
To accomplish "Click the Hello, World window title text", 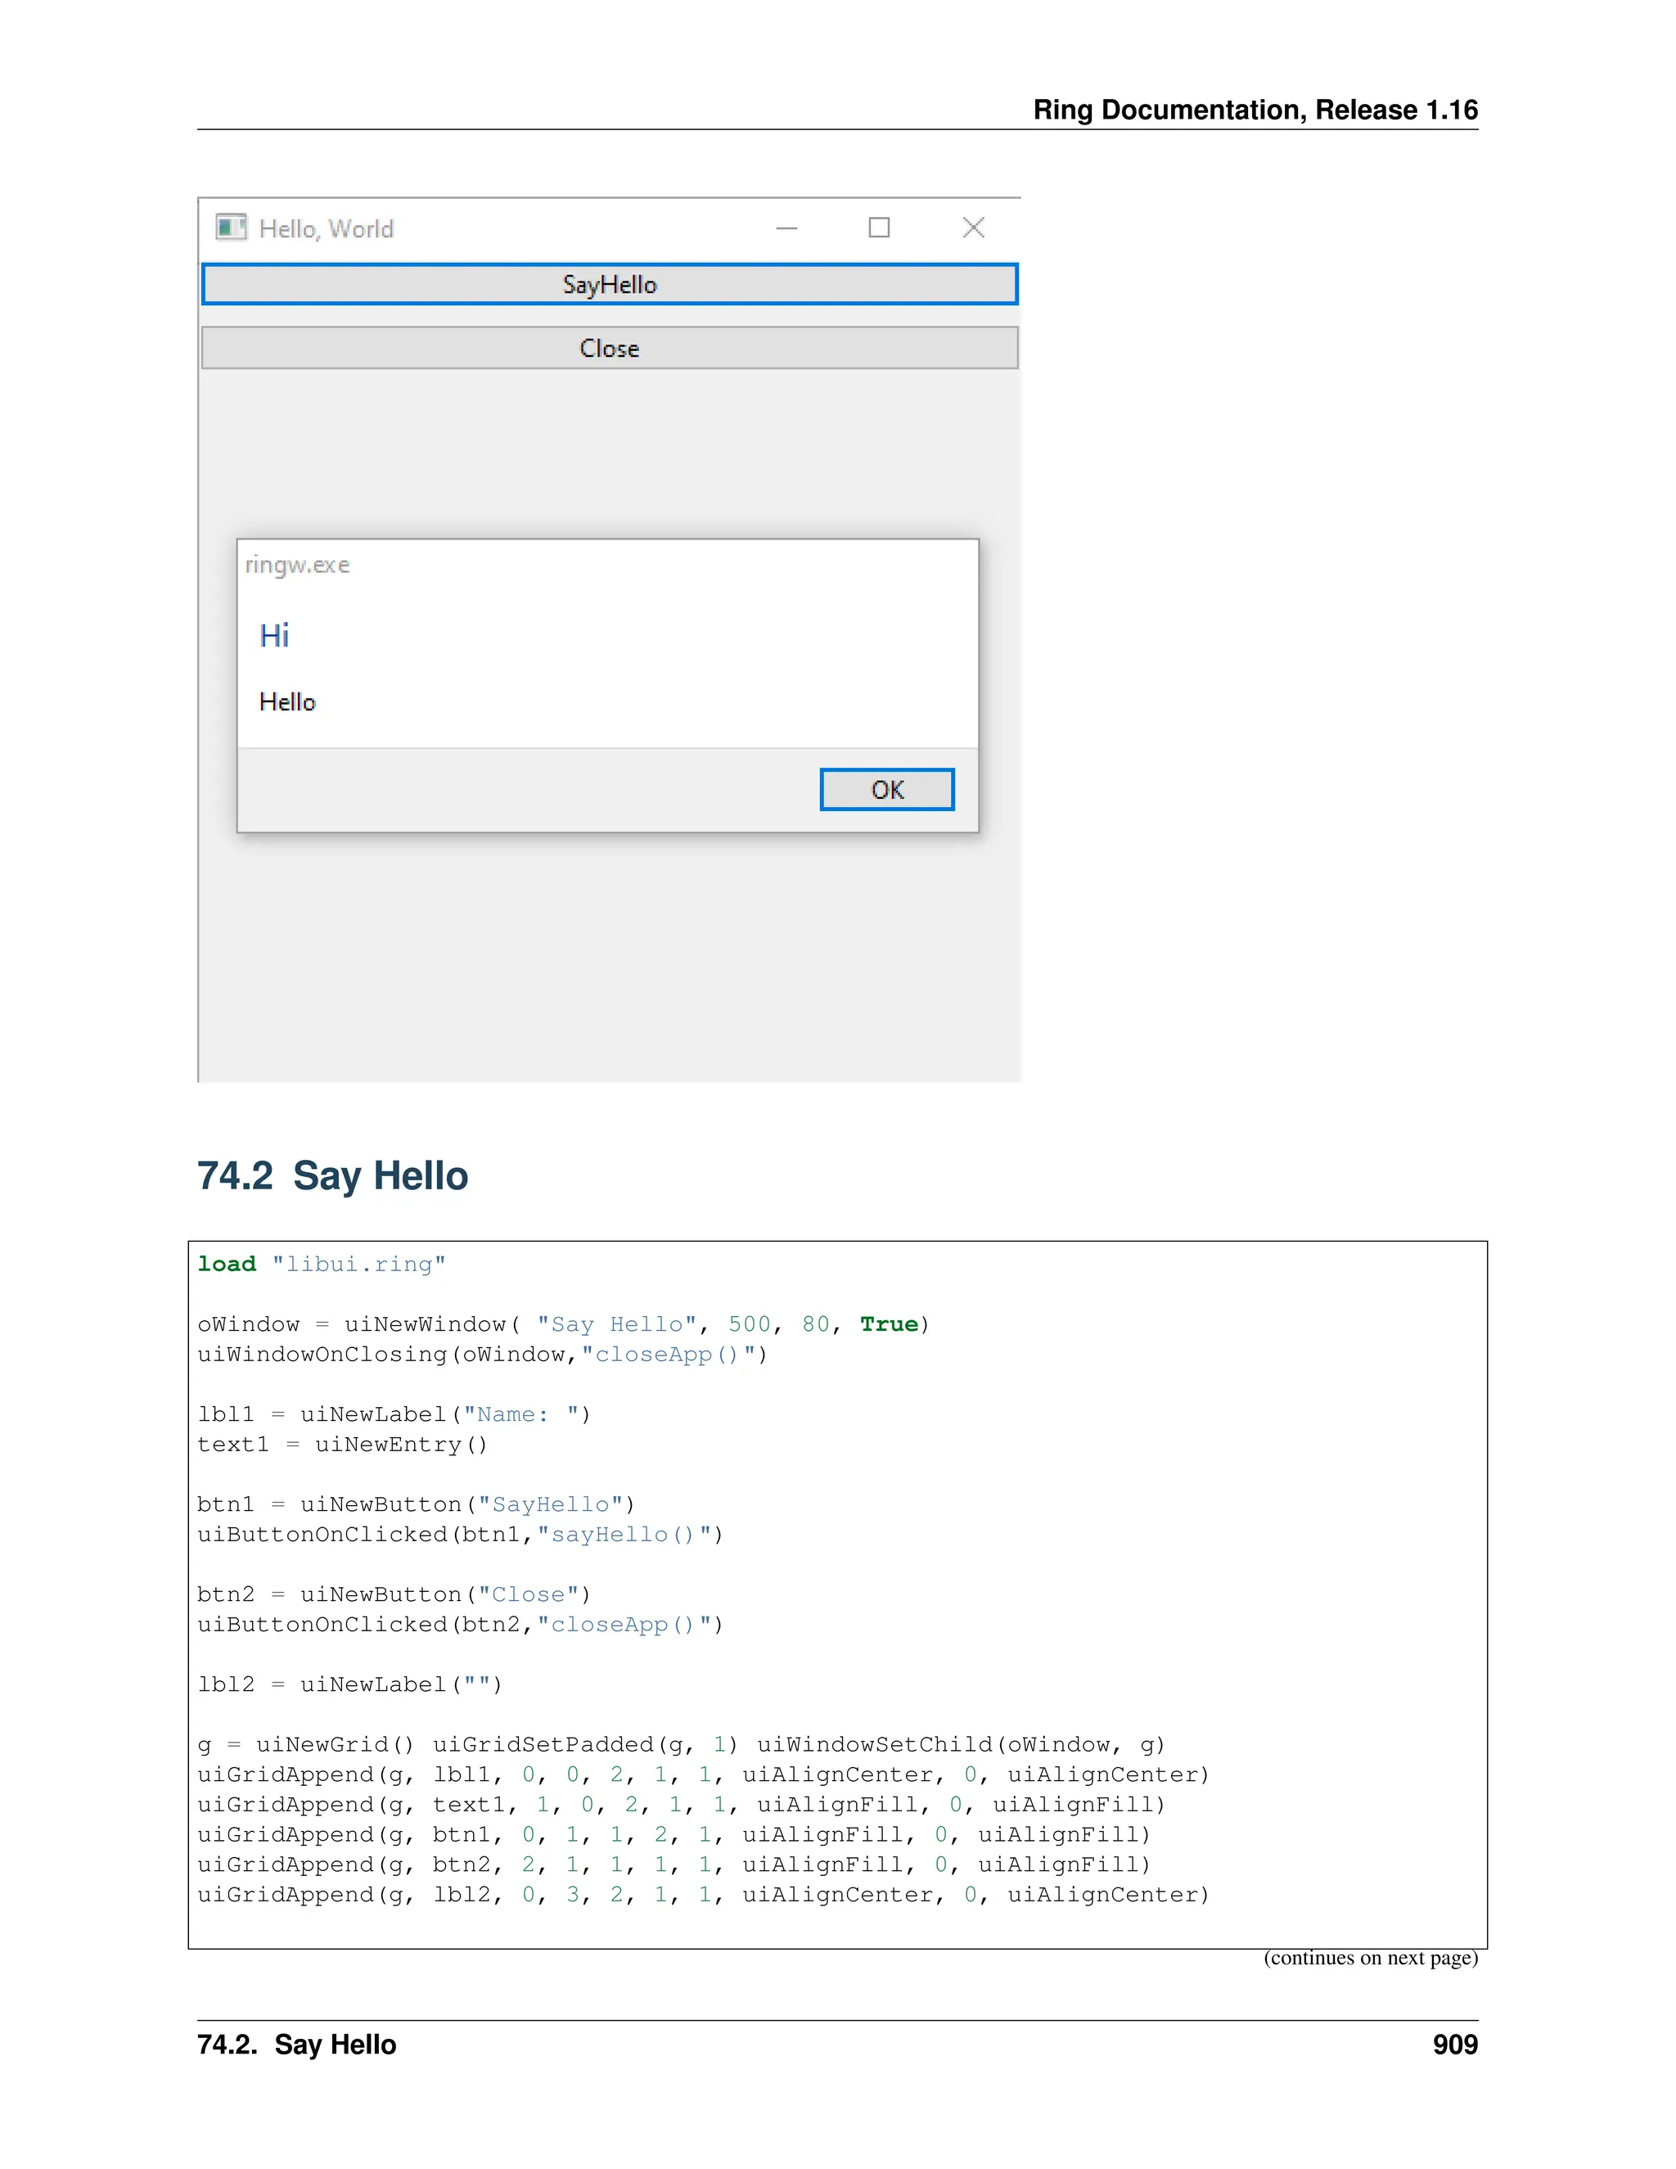I will click(327, 229).
